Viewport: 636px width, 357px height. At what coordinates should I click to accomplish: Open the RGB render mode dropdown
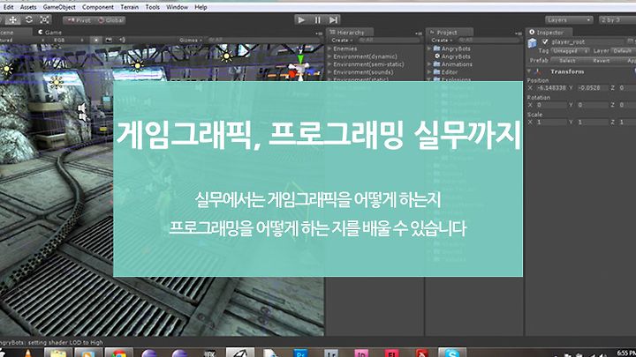[68, 40]
